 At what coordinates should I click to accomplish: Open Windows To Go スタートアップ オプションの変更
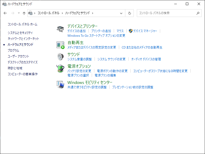(x=96, y=36)
